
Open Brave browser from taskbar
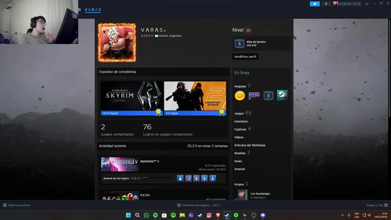(218, 215)
